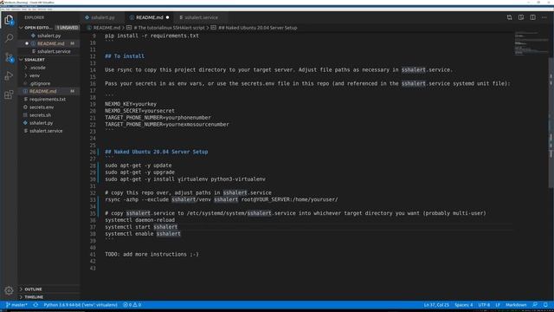The image size is (554, 312).
Task: Expand the Outline panel
Action: click(x=33, y=289)
